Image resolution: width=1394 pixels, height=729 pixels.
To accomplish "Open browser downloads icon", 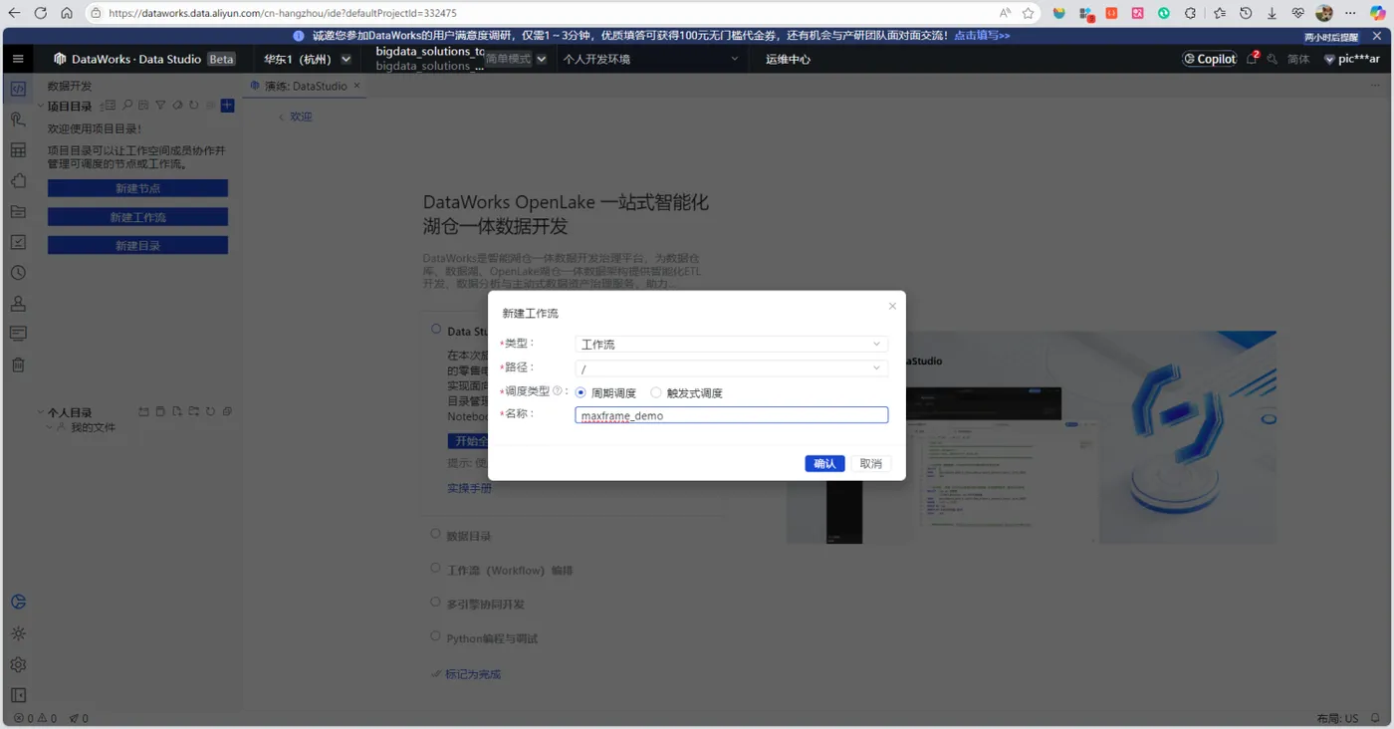I will pos(1272,13).
